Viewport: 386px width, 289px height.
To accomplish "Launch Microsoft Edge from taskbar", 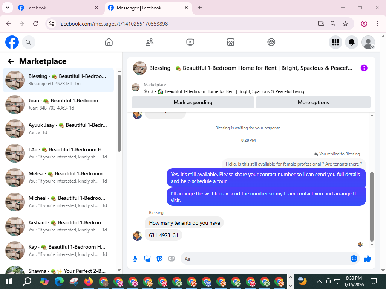I will 59,281.
